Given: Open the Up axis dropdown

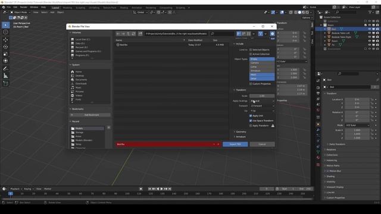Looking at the screenshot, I should (x=262, y=111).
